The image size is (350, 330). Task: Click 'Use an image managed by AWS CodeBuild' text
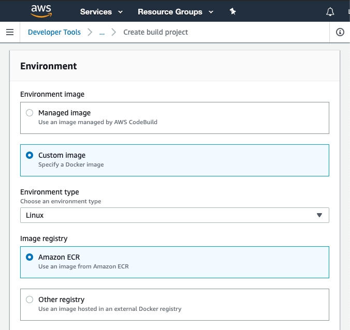(x=98, y=122)
